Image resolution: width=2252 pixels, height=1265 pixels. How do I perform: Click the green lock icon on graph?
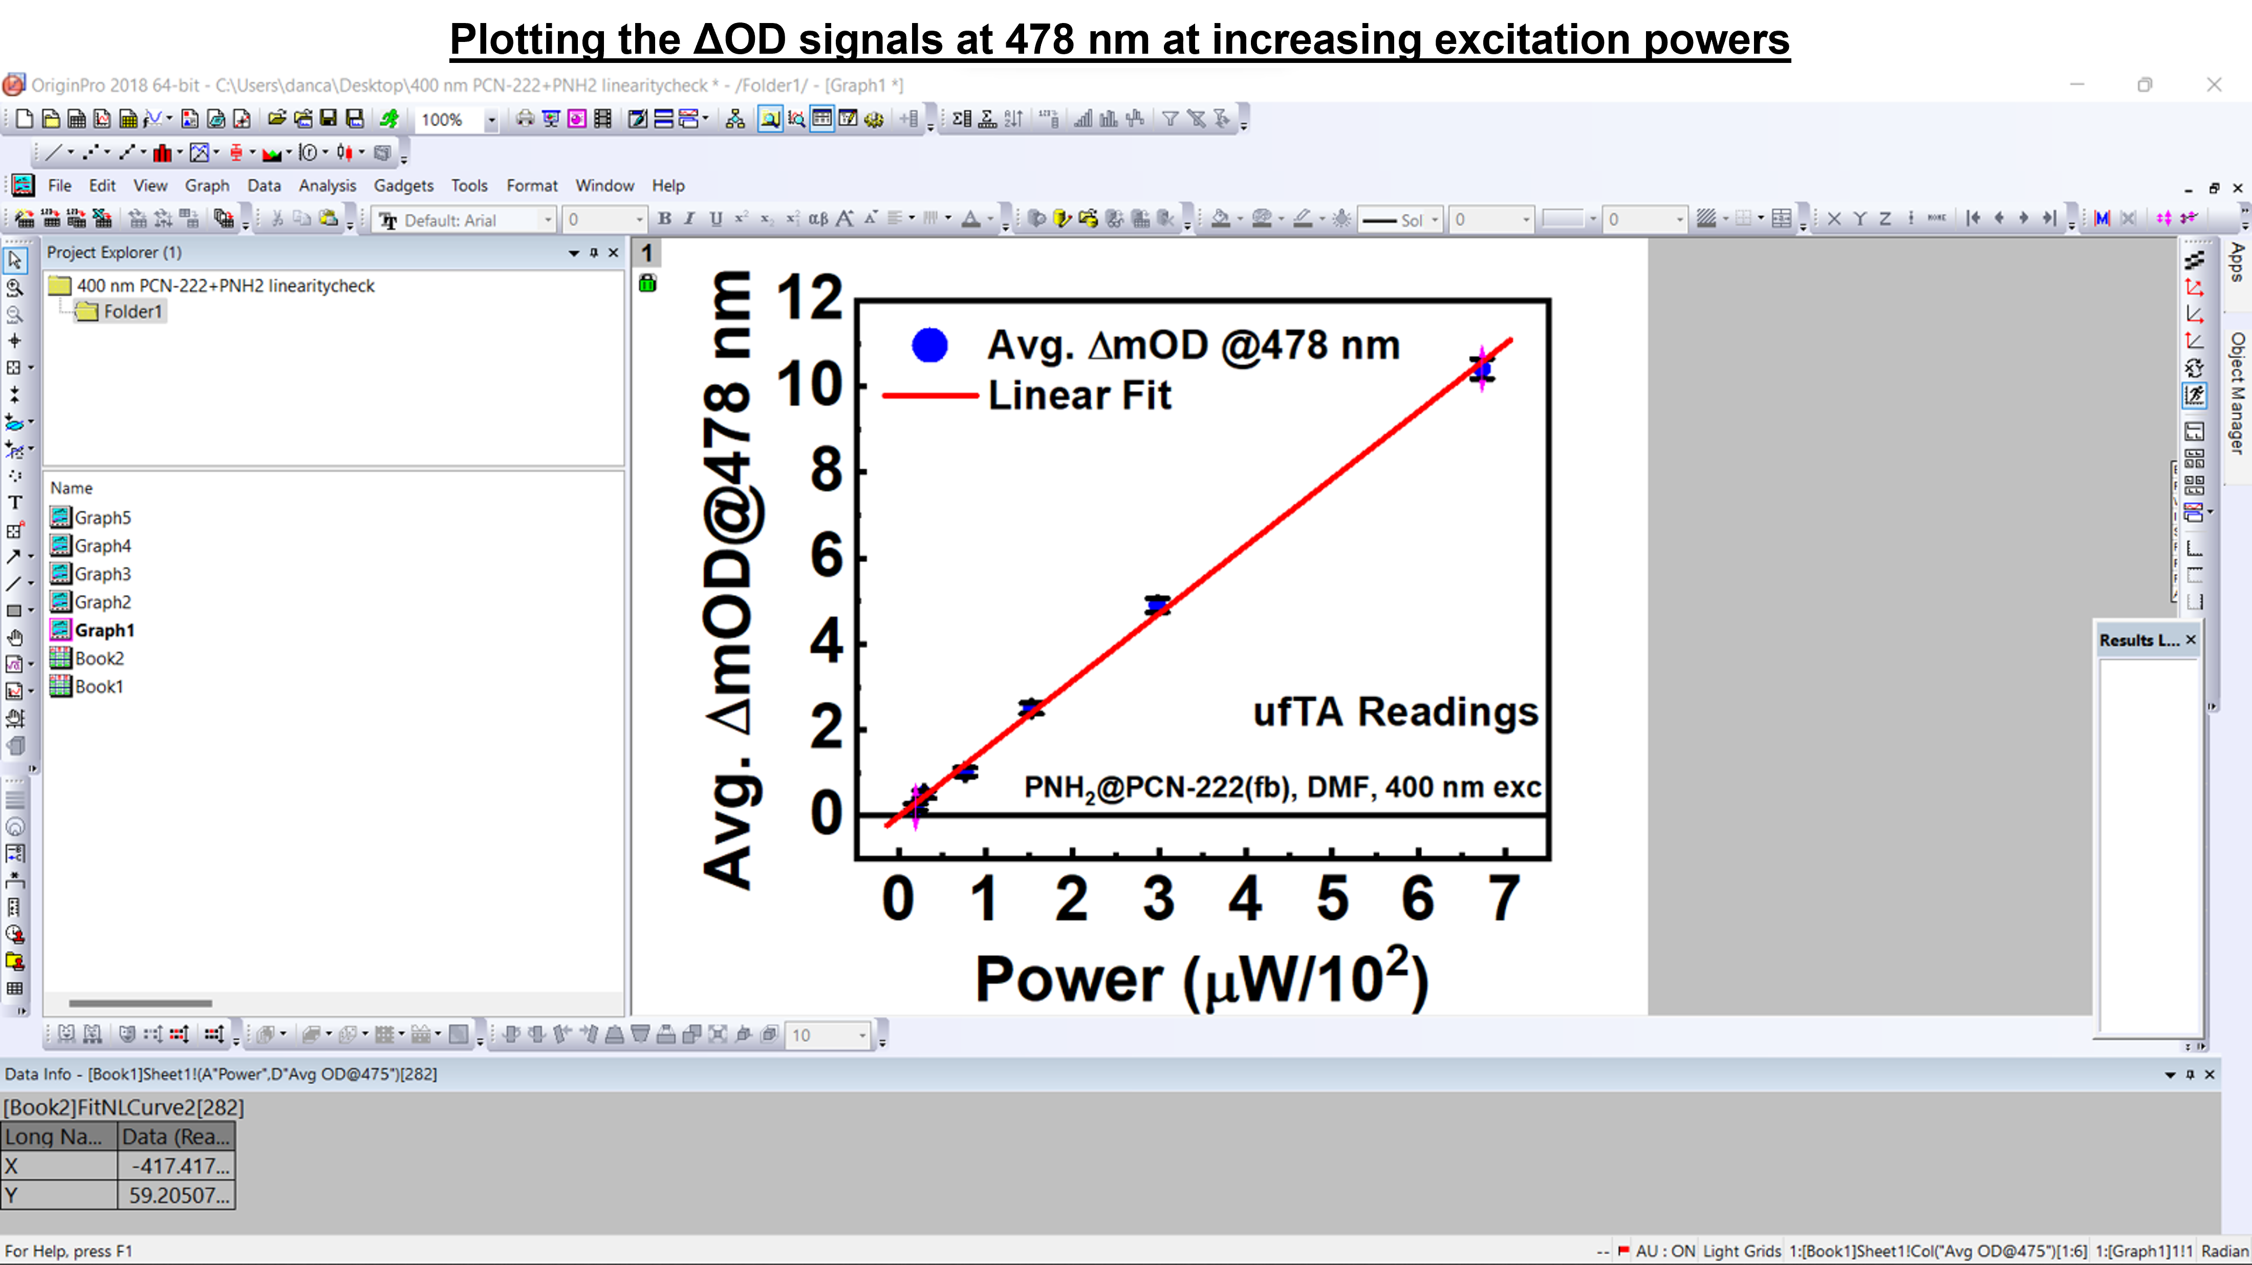click(648, 283)
